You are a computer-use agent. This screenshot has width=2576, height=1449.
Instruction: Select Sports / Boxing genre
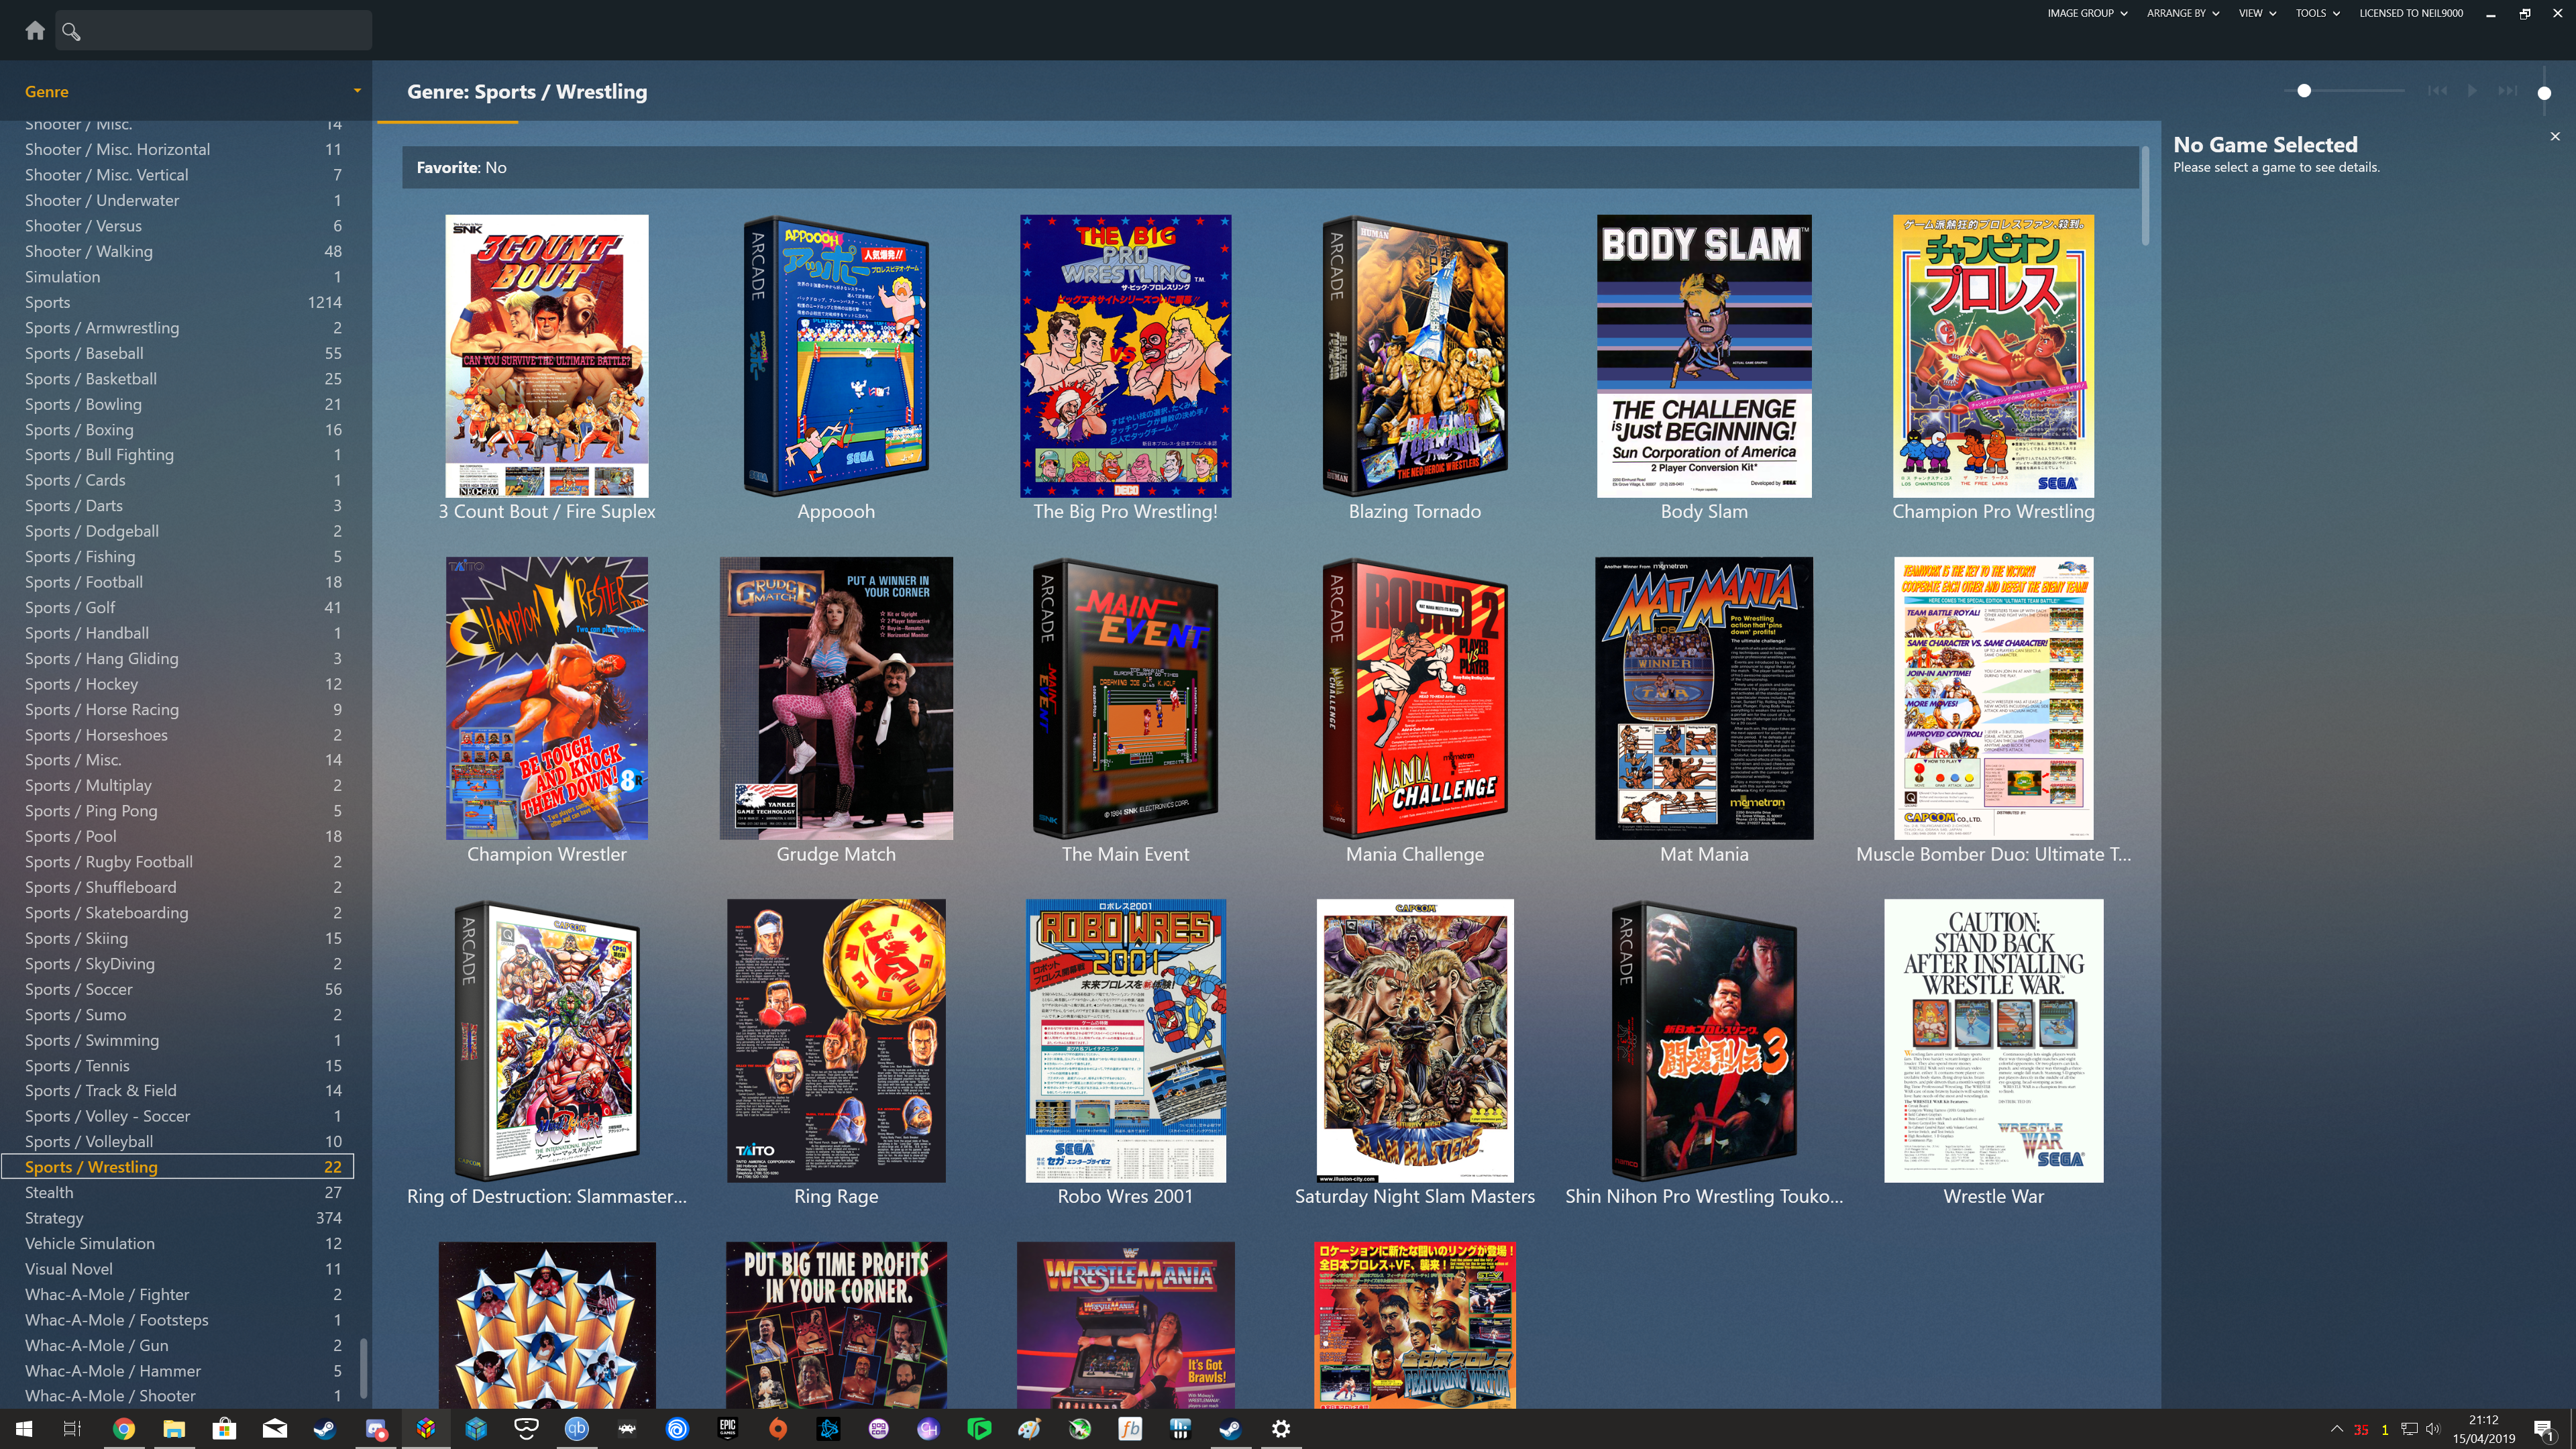click(x=183, y=429)
